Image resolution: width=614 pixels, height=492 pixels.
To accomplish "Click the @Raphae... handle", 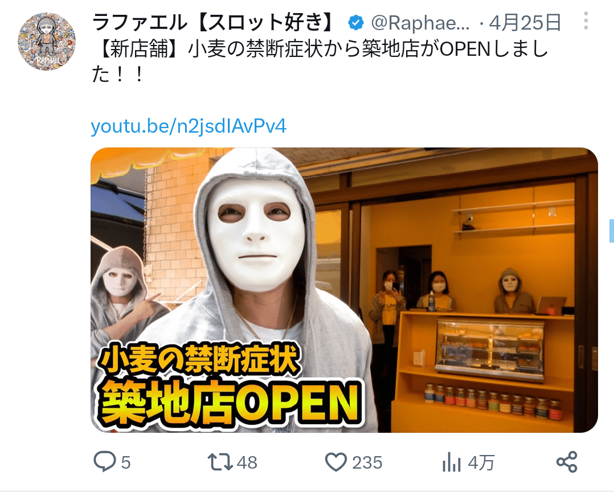I will tap(420, 23).
